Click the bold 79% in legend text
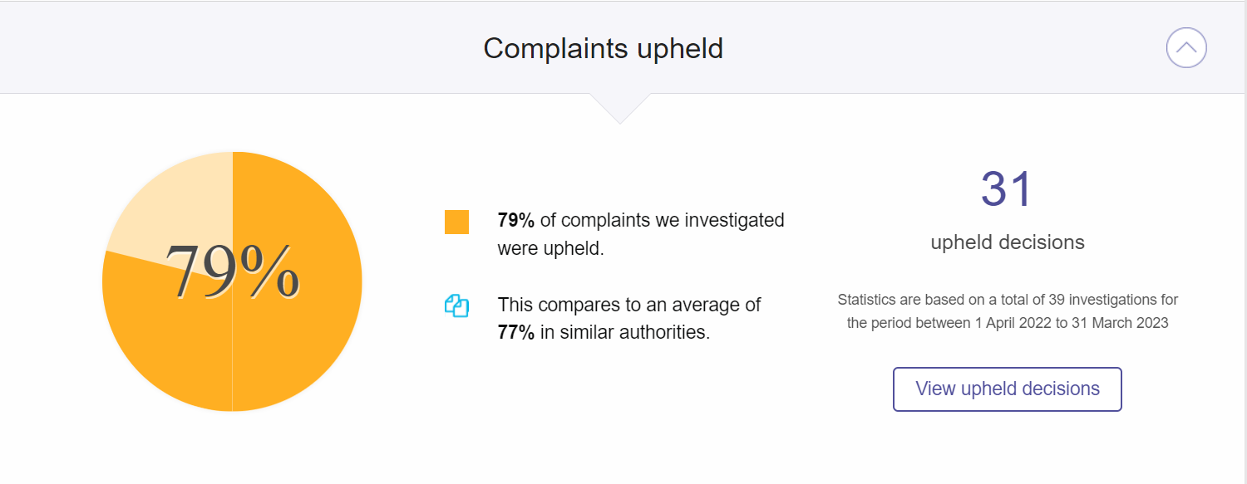The width and height of the screenshot is (1247, 484). pyautogui.click(x=515, y=221)
